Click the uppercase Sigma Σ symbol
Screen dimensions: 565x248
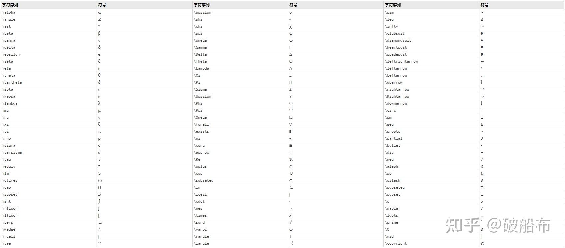290,89
